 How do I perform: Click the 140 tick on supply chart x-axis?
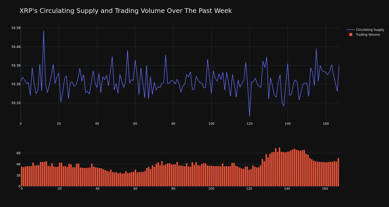click(288, 124)
